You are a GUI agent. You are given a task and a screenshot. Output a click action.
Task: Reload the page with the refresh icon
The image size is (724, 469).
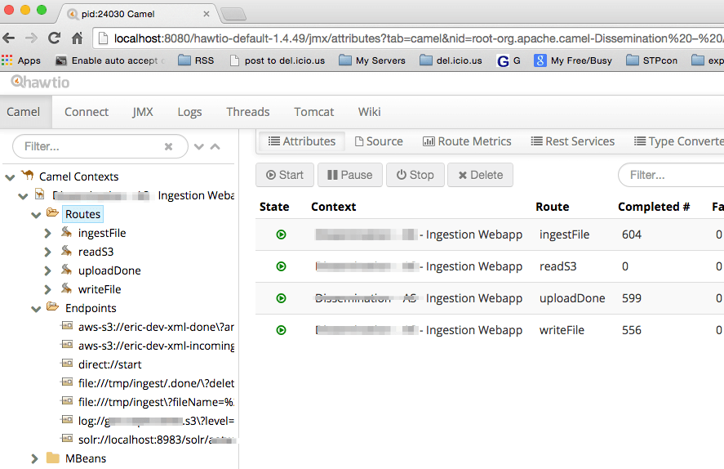pos(55,38)
